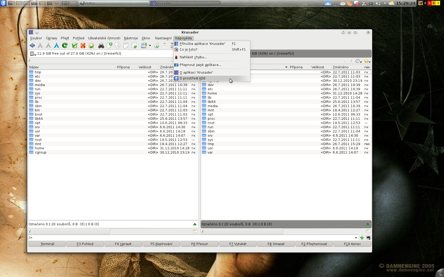Select the 'cgroup' folder in left panel
The height and width of the screenshot is (277, 444).
click(113, 152)
